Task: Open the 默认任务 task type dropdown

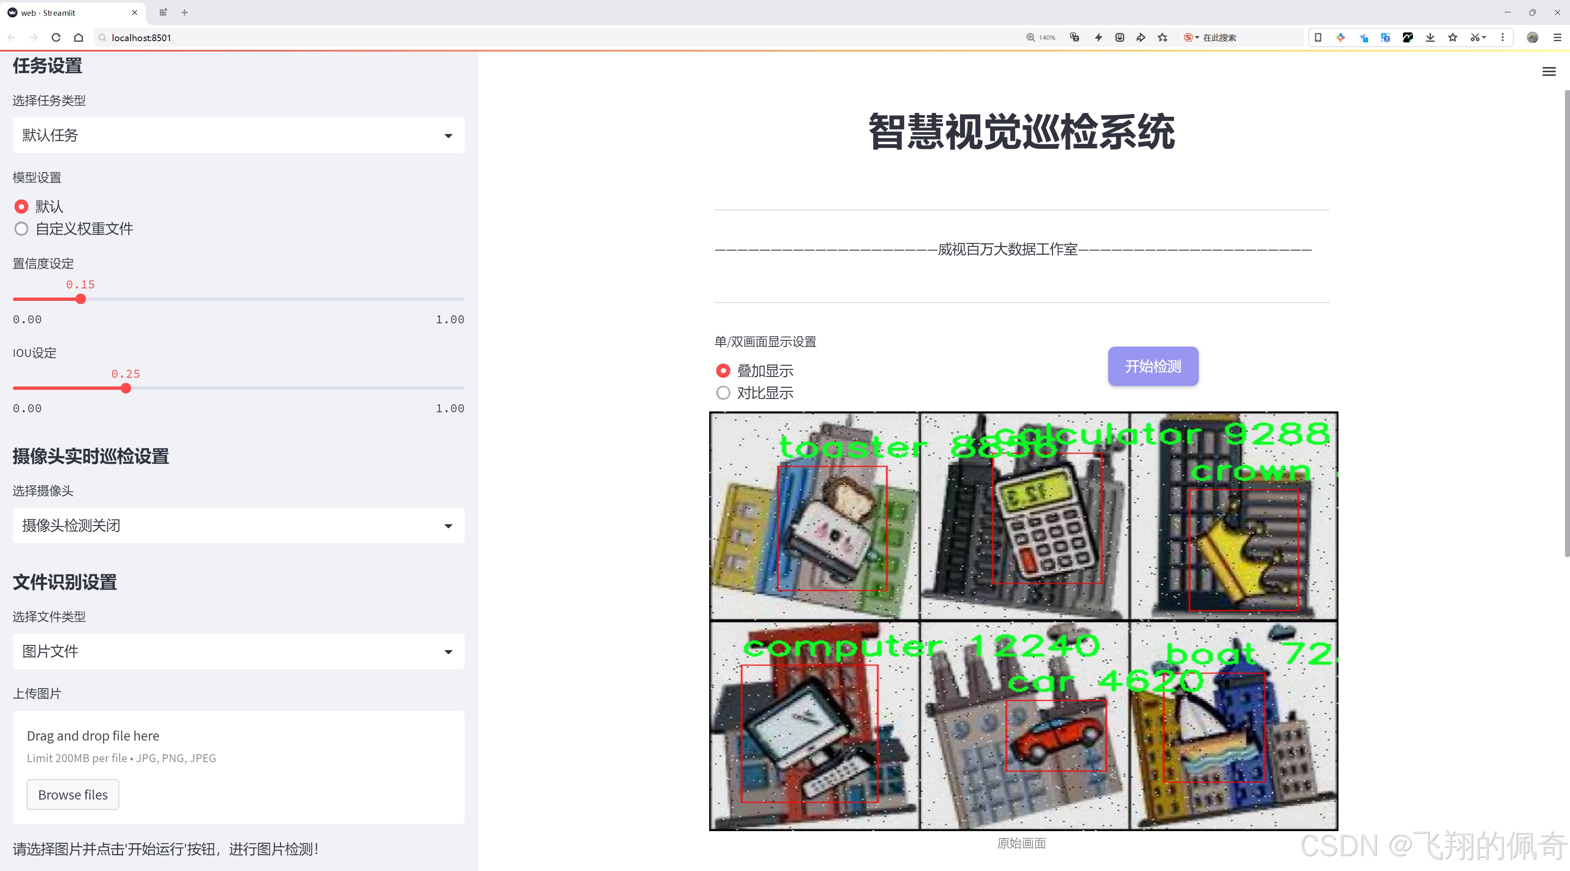Action: click(238, 135)
